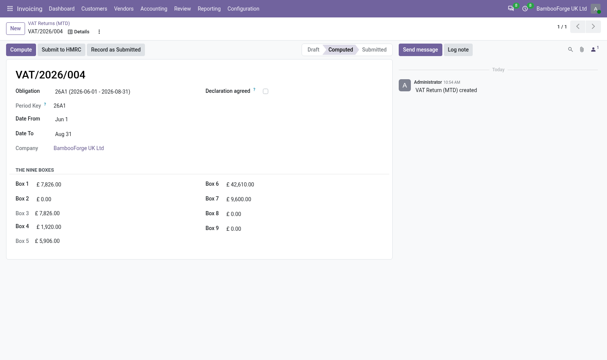Select the Computed status stage
This screenshot has width=607, height=360.
point(340,50)
